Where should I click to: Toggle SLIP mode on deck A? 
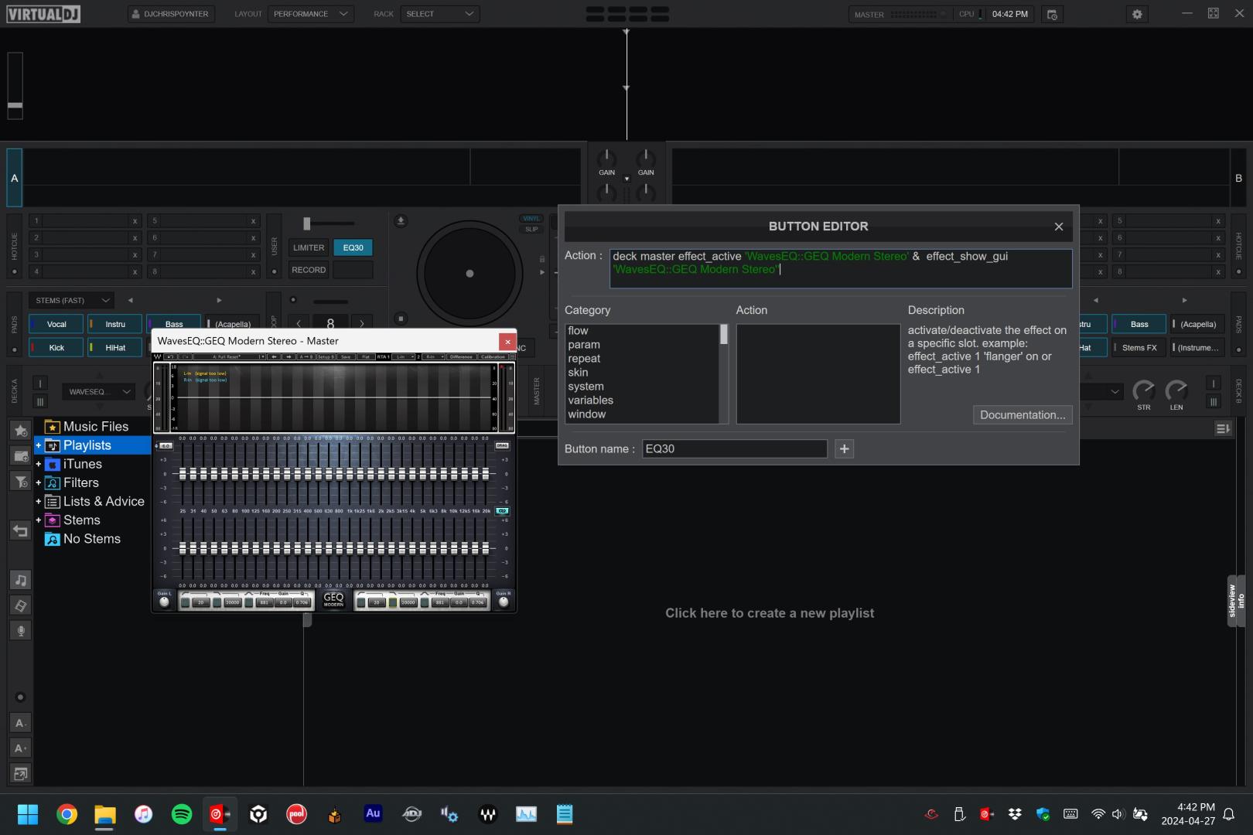[x=531, y=229]
